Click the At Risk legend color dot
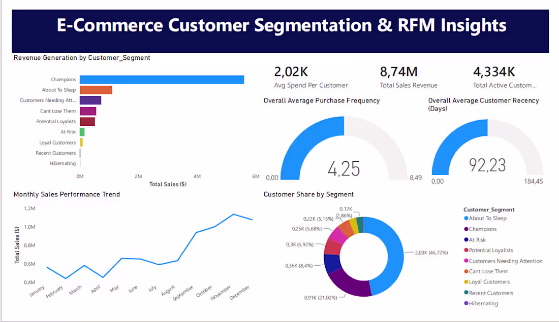The height and width of the screenshot is (322, 559). (466, 239)
